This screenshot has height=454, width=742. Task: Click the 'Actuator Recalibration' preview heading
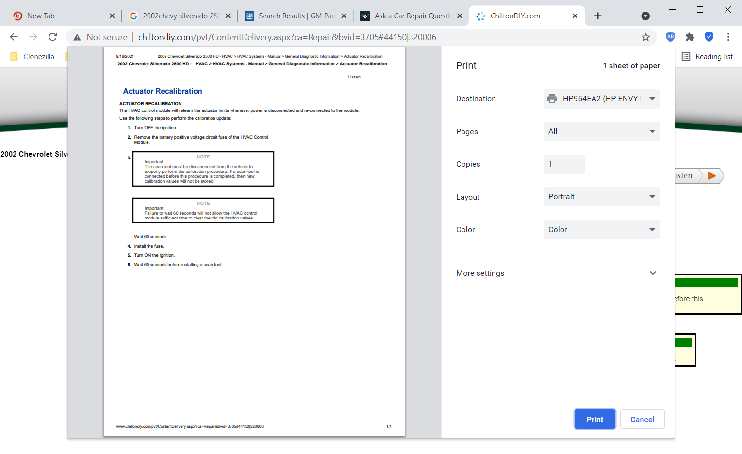pyautogui.click(x=163, y=91)
